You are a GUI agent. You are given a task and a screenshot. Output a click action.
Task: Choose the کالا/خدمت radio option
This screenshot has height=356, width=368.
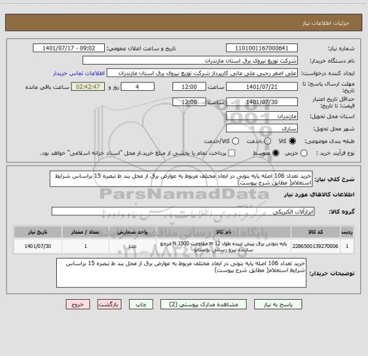point(235,141)
